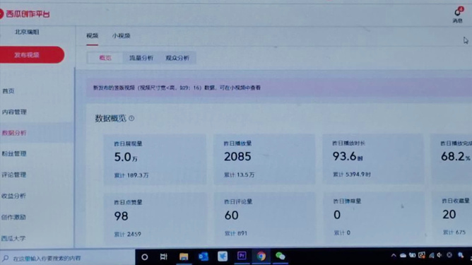Click the 昨日播放量 card showing 2085
Viewport: 472px width, 265px height.
point(264,159)
